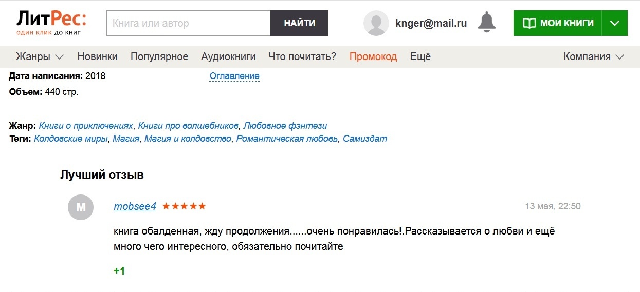
Task: Open МОИ КНИГИ library button
Action: pyautogui.click(x=558, y=23)
